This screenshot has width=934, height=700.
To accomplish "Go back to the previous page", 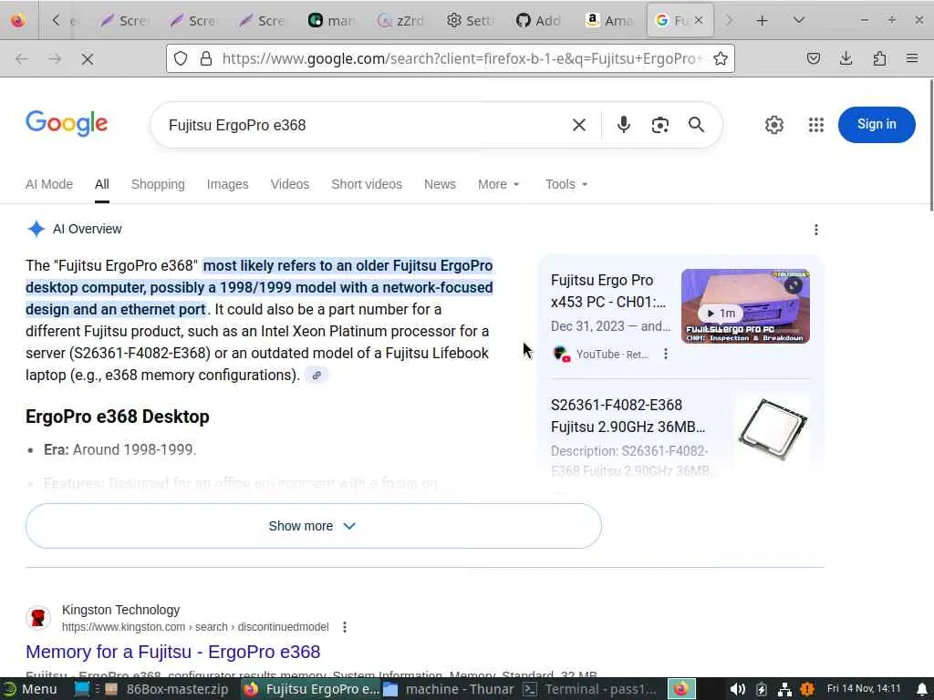I will pyautogui.click(x=22, y=59).
